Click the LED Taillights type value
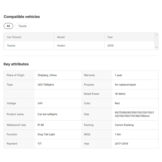The image size is (162, 162). 46,85
